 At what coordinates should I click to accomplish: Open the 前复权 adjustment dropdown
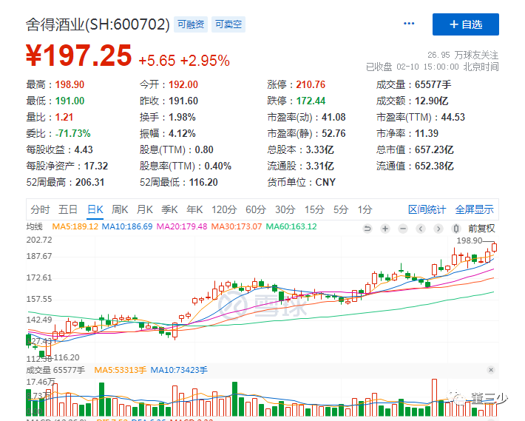point(481,229)
